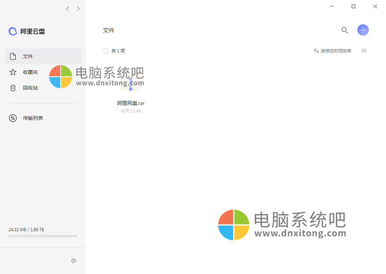Open search with the magnifier icon
Image resolution: width=386 pixels, height=274 pixels.
[x=345, y=30]
